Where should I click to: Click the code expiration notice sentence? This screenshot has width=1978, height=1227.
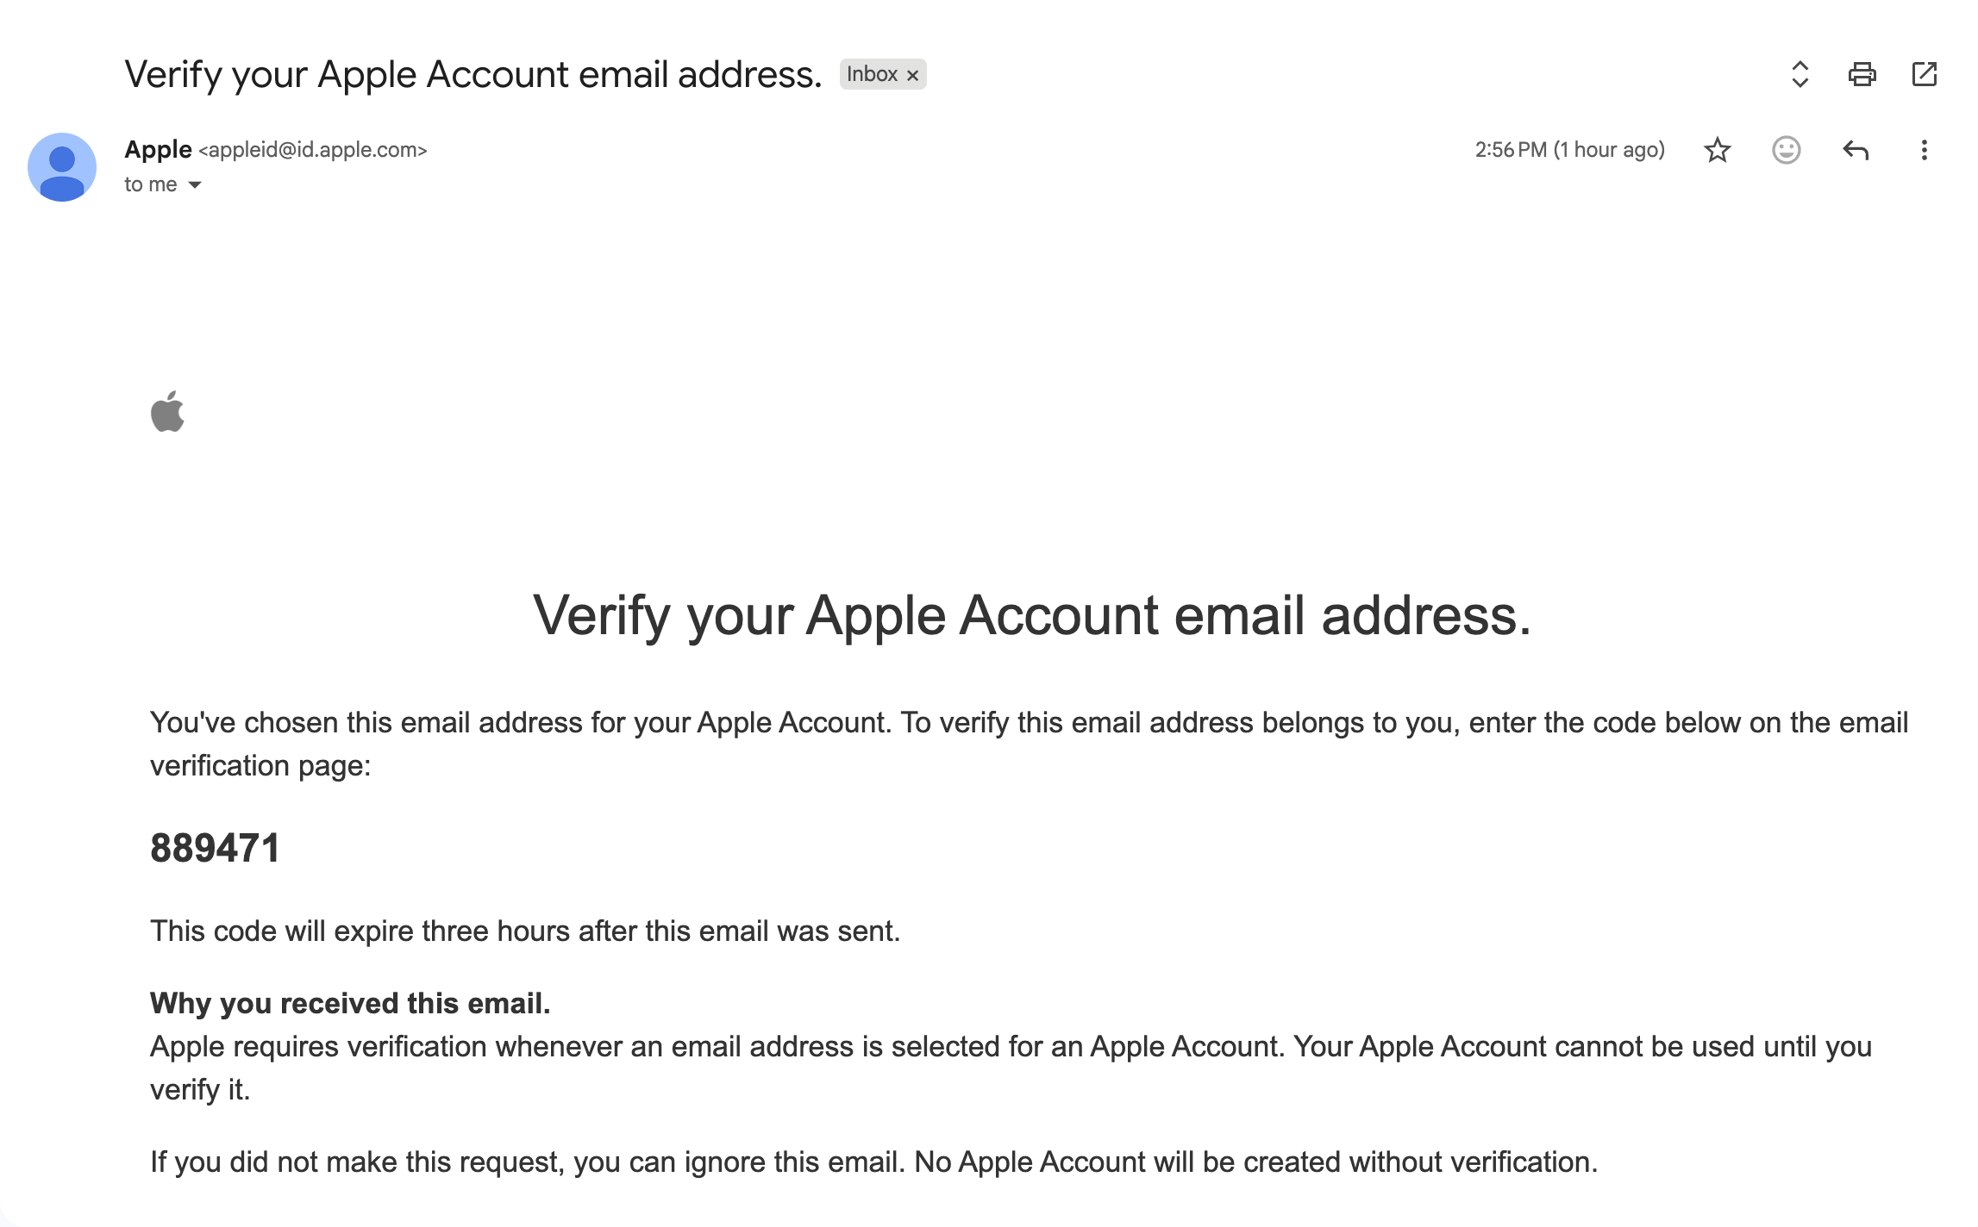point(524,931)
